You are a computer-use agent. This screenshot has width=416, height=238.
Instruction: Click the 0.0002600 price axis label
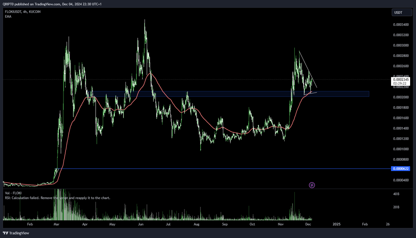pyautogui.click(x=401, y=66)
